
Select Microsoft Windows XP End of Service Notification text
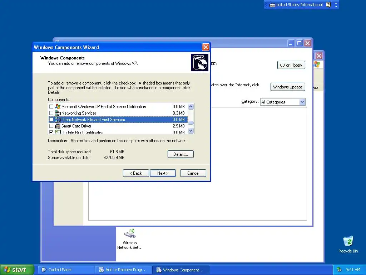[x=104, y=107]
